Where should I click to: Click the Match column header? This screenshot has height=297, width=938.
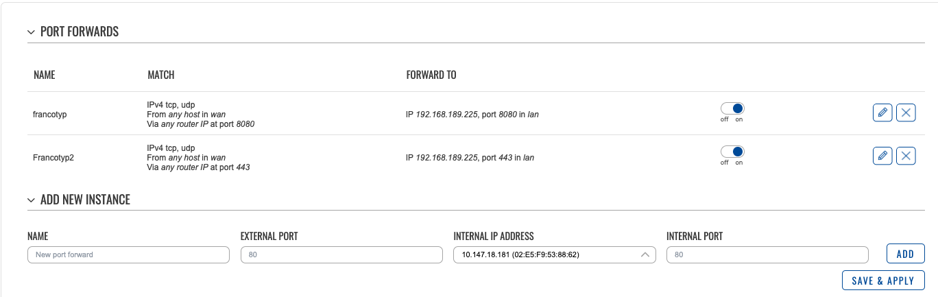tap(161, 75)
